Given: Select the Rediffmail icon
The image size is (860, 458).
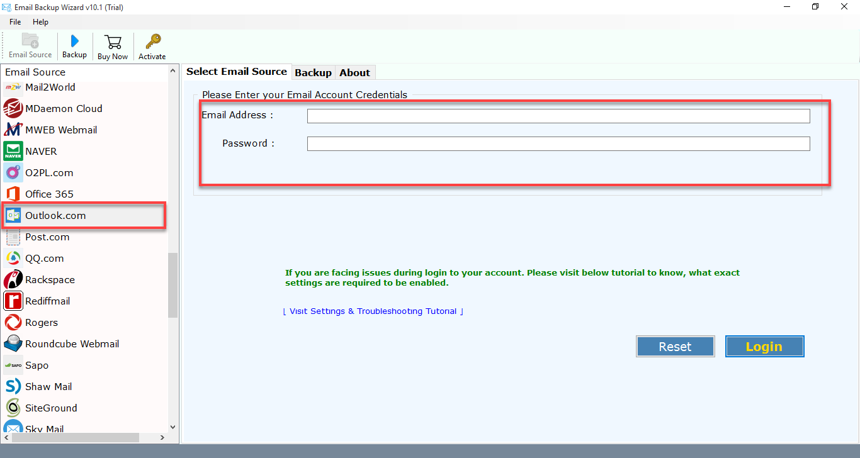Looking at the screenshot, I should click(x=13, y=301).
